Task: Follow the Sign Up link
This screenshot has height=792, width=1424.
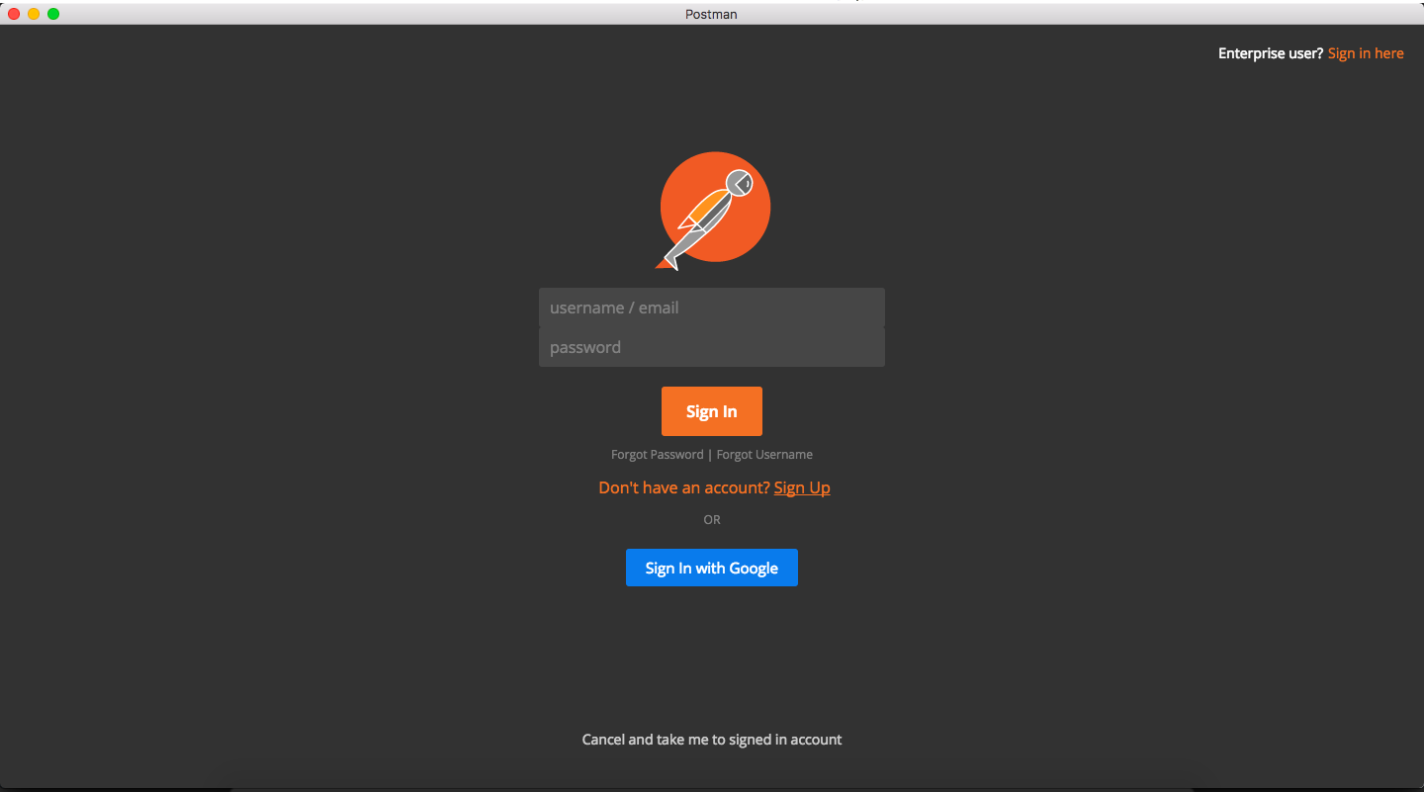Action: (x=801, y=486)
